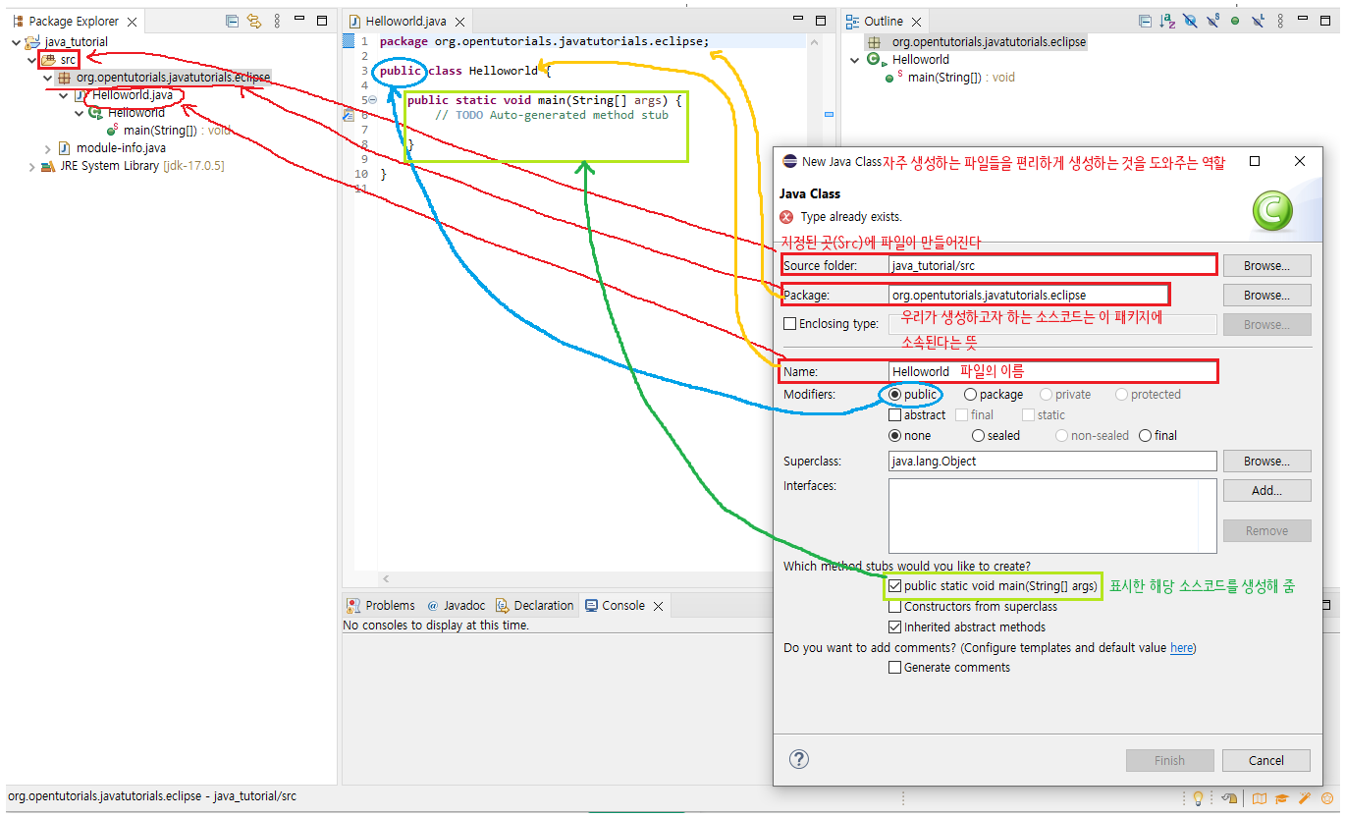1345x817 pixels.
Task: Close the Helloworld.java editor tab
Action: 457,22
